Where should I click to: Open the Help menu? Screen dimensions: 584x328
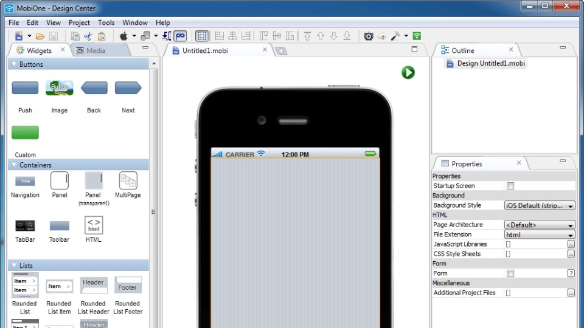point(163,22)
